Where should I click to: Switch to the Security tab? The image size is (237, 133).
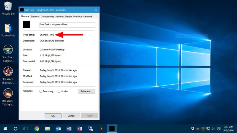pyautogui.click(x=60, y=16)
